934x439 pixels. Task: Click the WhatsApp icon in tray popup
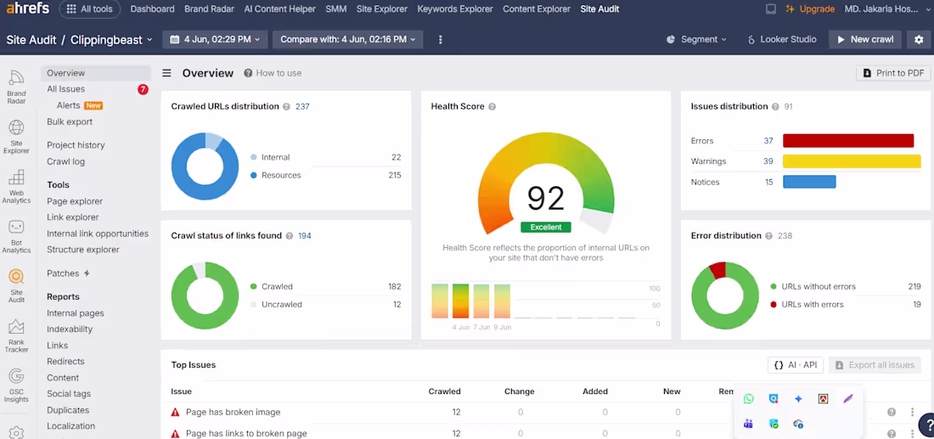(749, 399)
